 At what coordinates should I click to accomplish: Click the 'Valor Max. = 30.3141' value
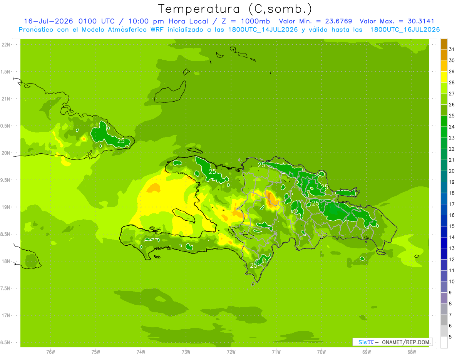point(397,21)
